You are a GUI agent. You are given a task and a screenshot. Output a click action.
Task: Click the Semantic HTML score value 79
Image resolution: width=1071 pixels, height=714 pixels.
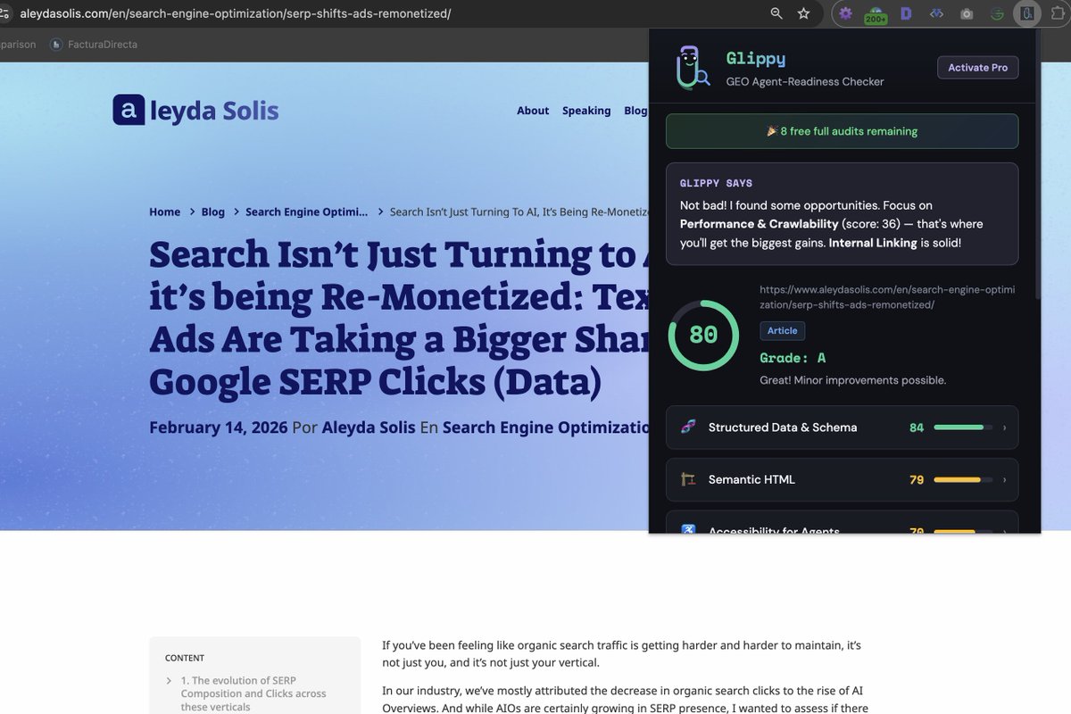[x=917, y=479]
